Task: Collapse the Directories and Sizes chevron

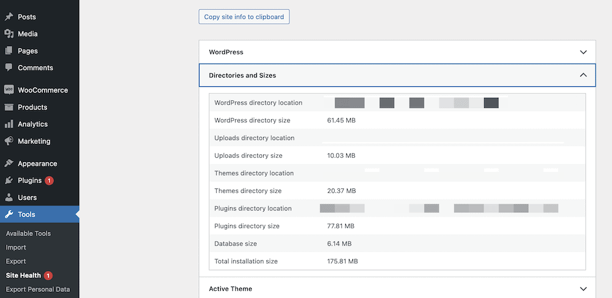Action: pos(583,75)
